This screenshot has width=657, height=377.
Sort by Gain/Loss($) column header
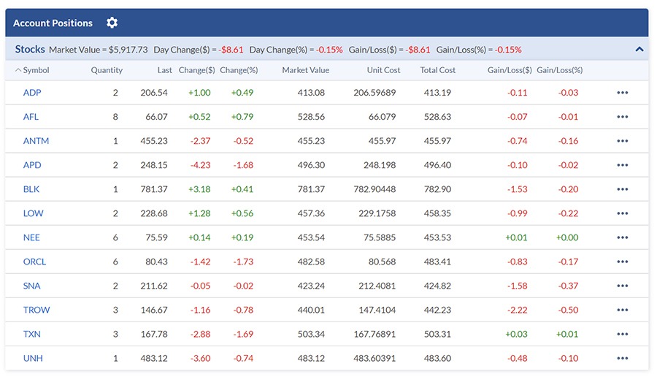(510, 70)
